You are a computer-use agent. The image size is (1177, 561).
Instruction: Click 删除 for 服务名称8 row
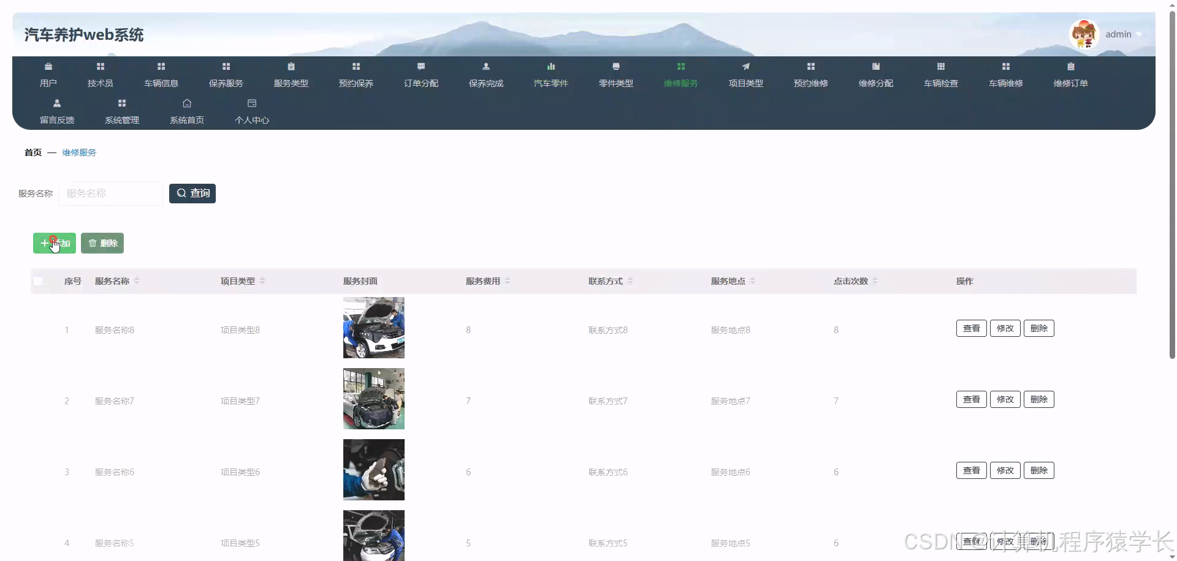(x=1039, y=328)
